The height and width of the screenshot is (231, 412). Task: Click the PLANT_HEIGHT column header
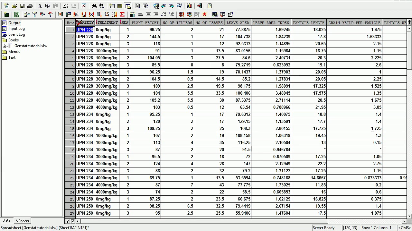tap(145, 23)
